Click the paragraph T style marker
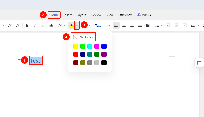Viewport: 204px width, 117px height. (19, 61)
